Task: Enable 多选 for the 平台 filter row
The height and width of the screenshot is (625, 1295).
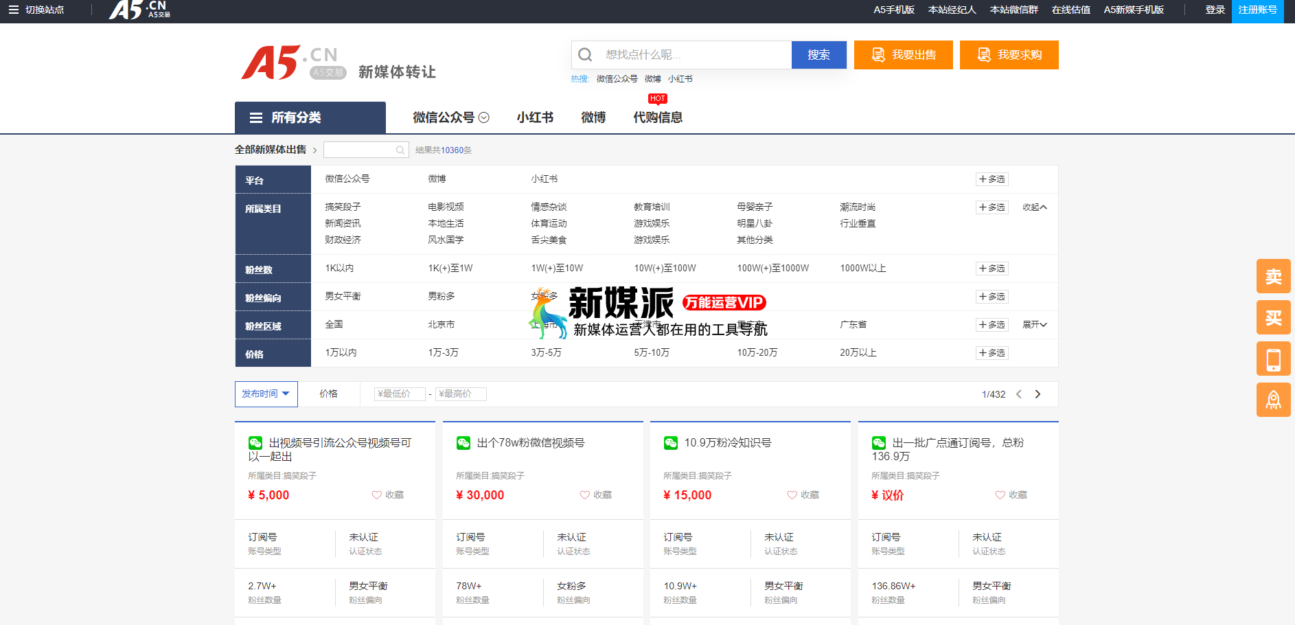Action: [992, 179]
